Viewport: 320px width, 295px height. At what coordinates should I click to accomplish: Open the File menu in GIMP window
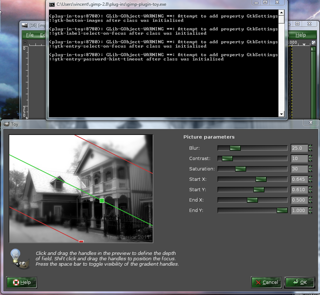coord(30,35)
